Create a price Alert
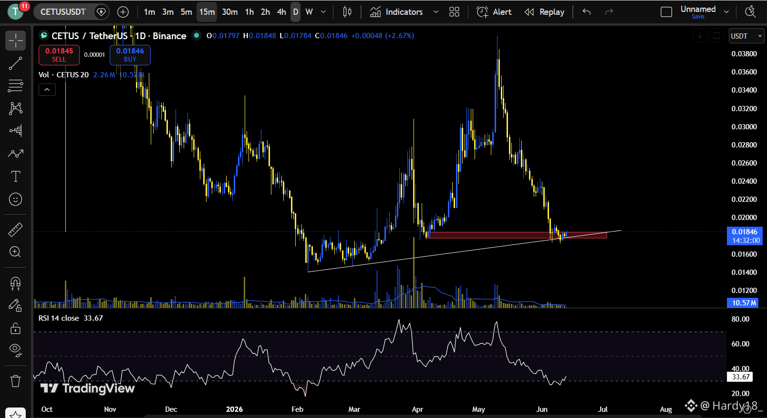This screenshot has height=418, width=767. pyautogui.click(x=494, y=12)
